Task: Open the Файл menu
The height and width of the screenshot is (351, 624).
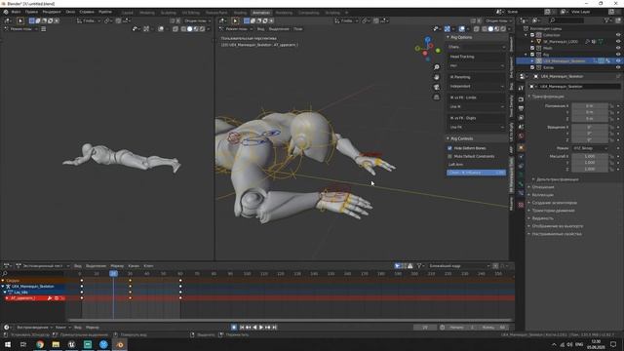Action: tap(17, 12)
